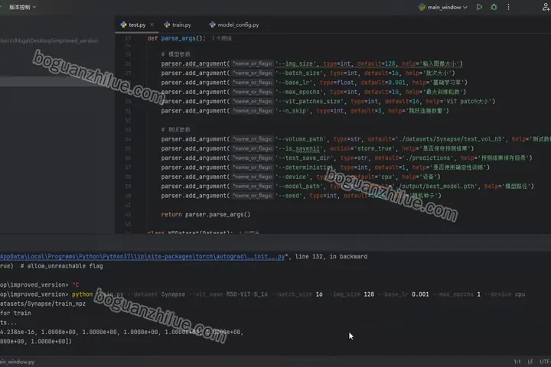Click the return parser.parse_args() line
551x367 pixels.
[x=206, y=215]
